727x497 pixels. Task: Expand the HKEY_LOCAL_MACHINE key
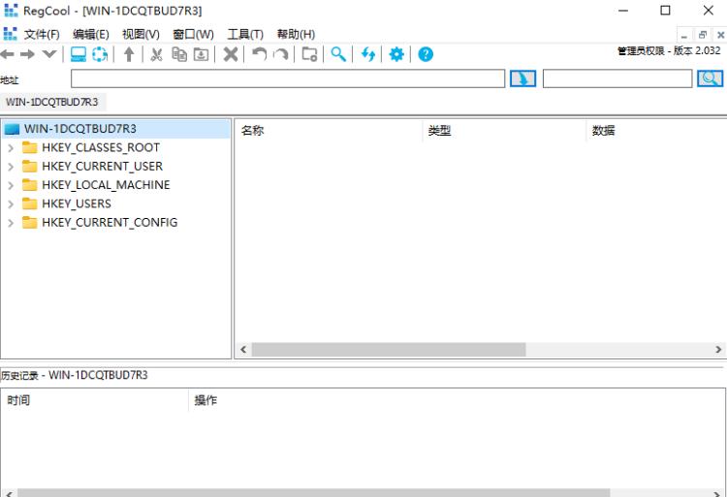pos(11,185)
